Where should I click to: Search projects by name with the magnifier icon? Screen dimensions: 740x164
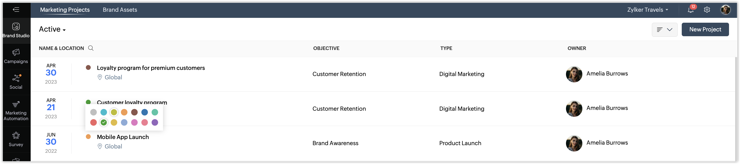[x=91, y=48]
